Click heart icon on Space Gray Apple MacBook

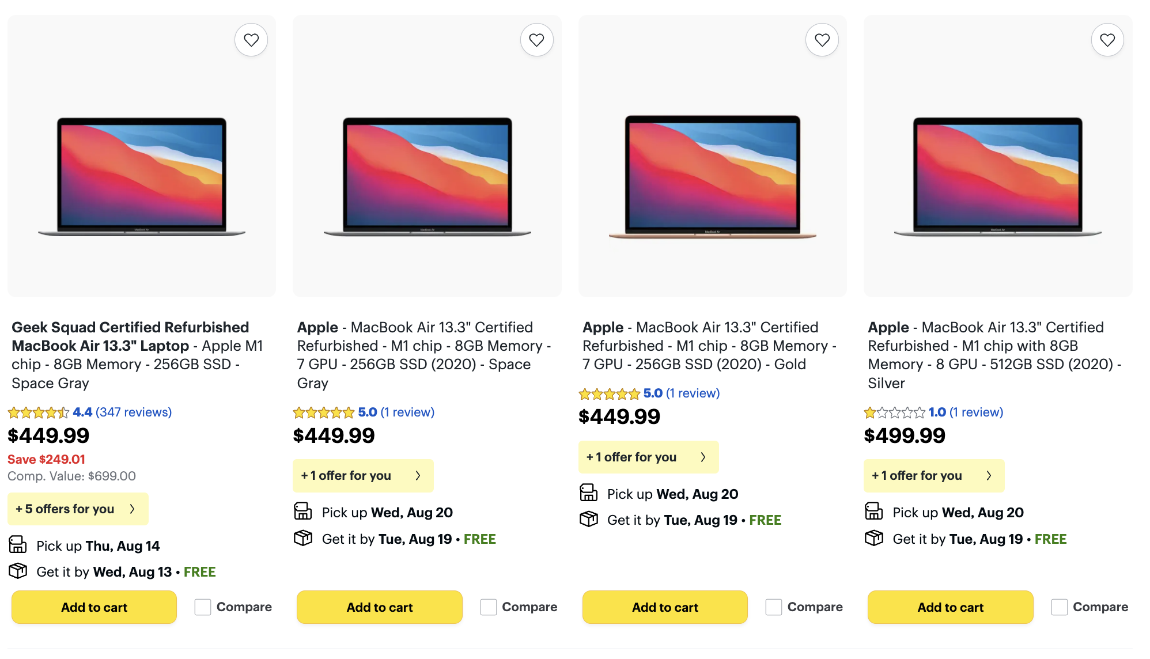(x=536, y=40)
